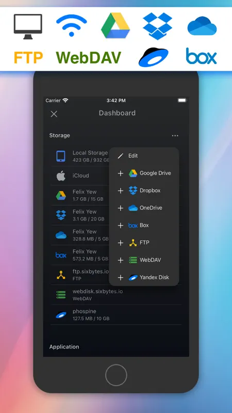This screenshot has width=232, height=413.
Task: Open the ftp.sixbytes.io connection
Action: [116, 275]
